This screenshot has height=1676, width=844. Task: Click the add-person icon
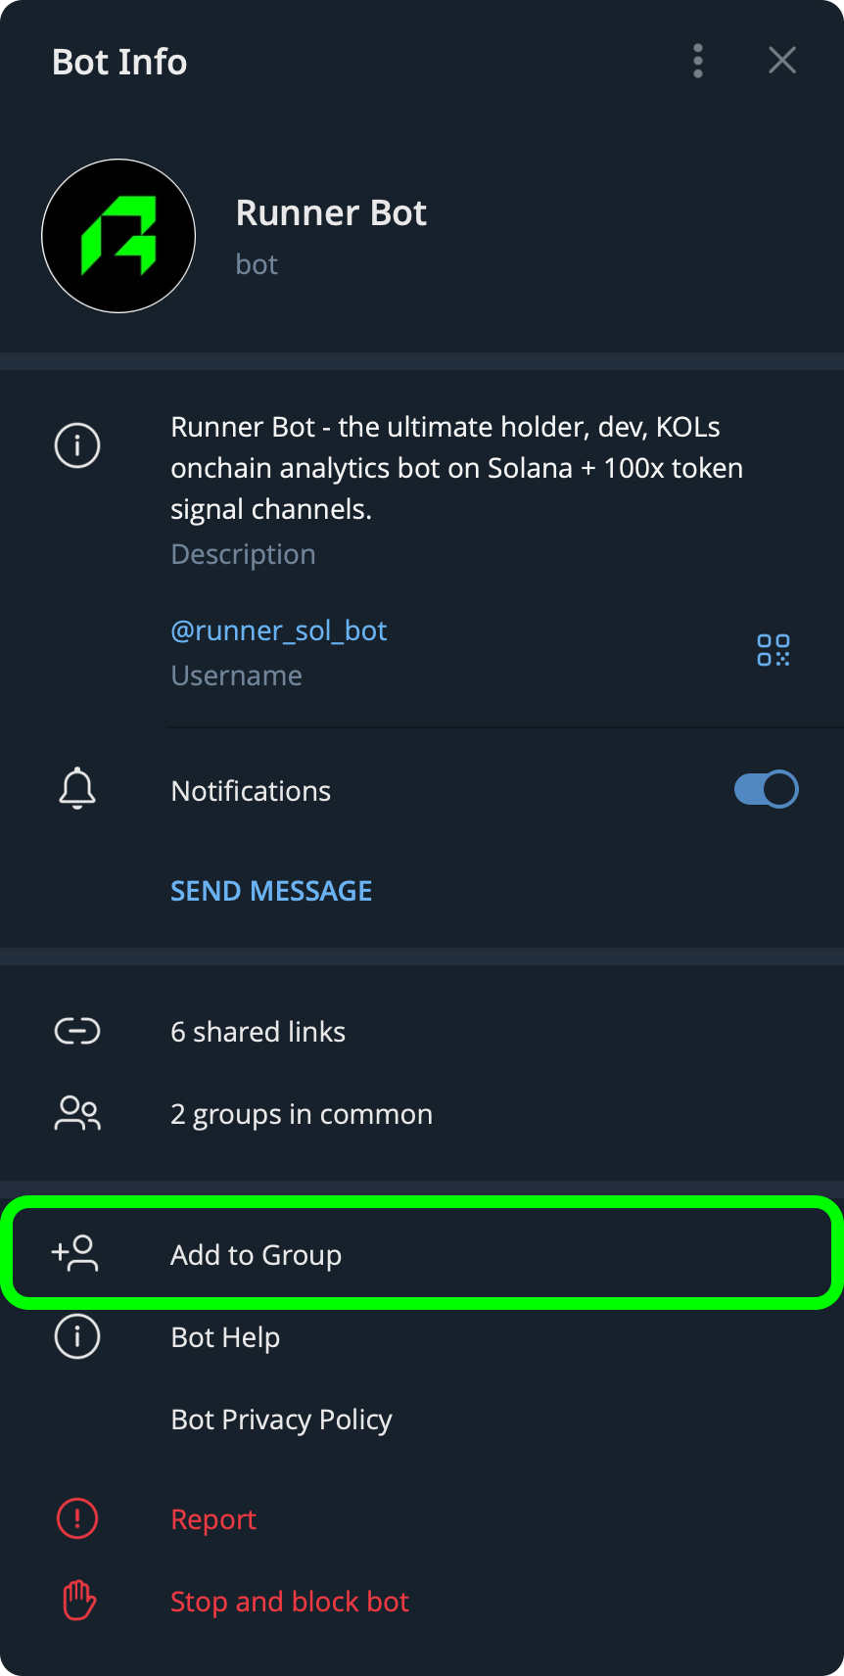[75, 1254]
